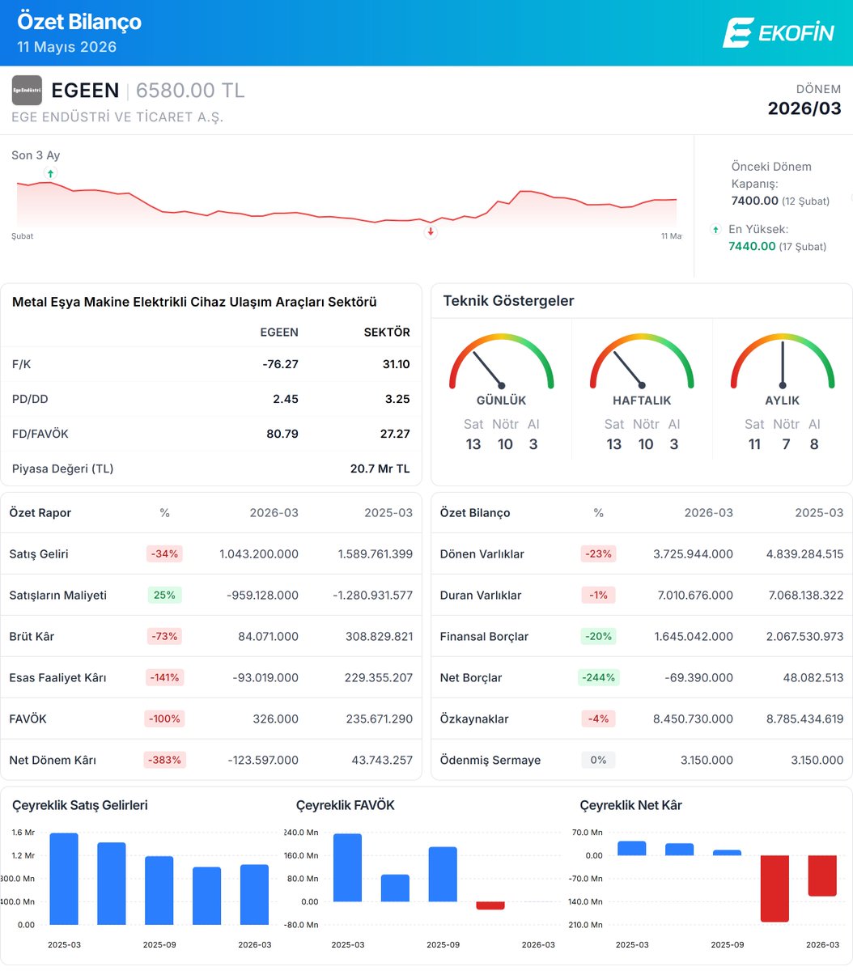Click the -244% badge for Net Borçlar
853x971 pixels.
pos(598,677)
